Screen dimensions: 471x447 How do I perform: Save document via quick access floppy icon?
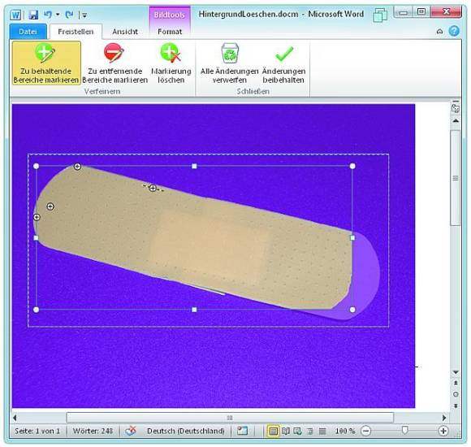click(x=33, y=15)
